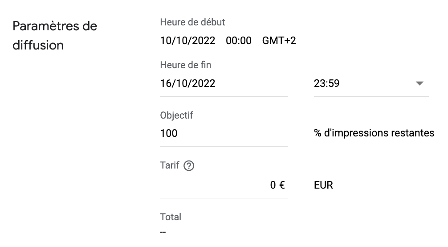Click the Objectif label
The width and height of the screenshot is (448, 247).
click(176, 115)
